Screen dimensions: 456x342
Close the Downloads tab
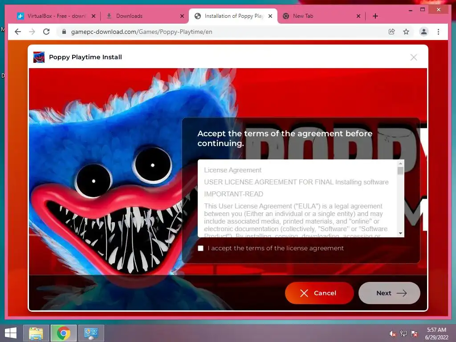click(182, 16)
